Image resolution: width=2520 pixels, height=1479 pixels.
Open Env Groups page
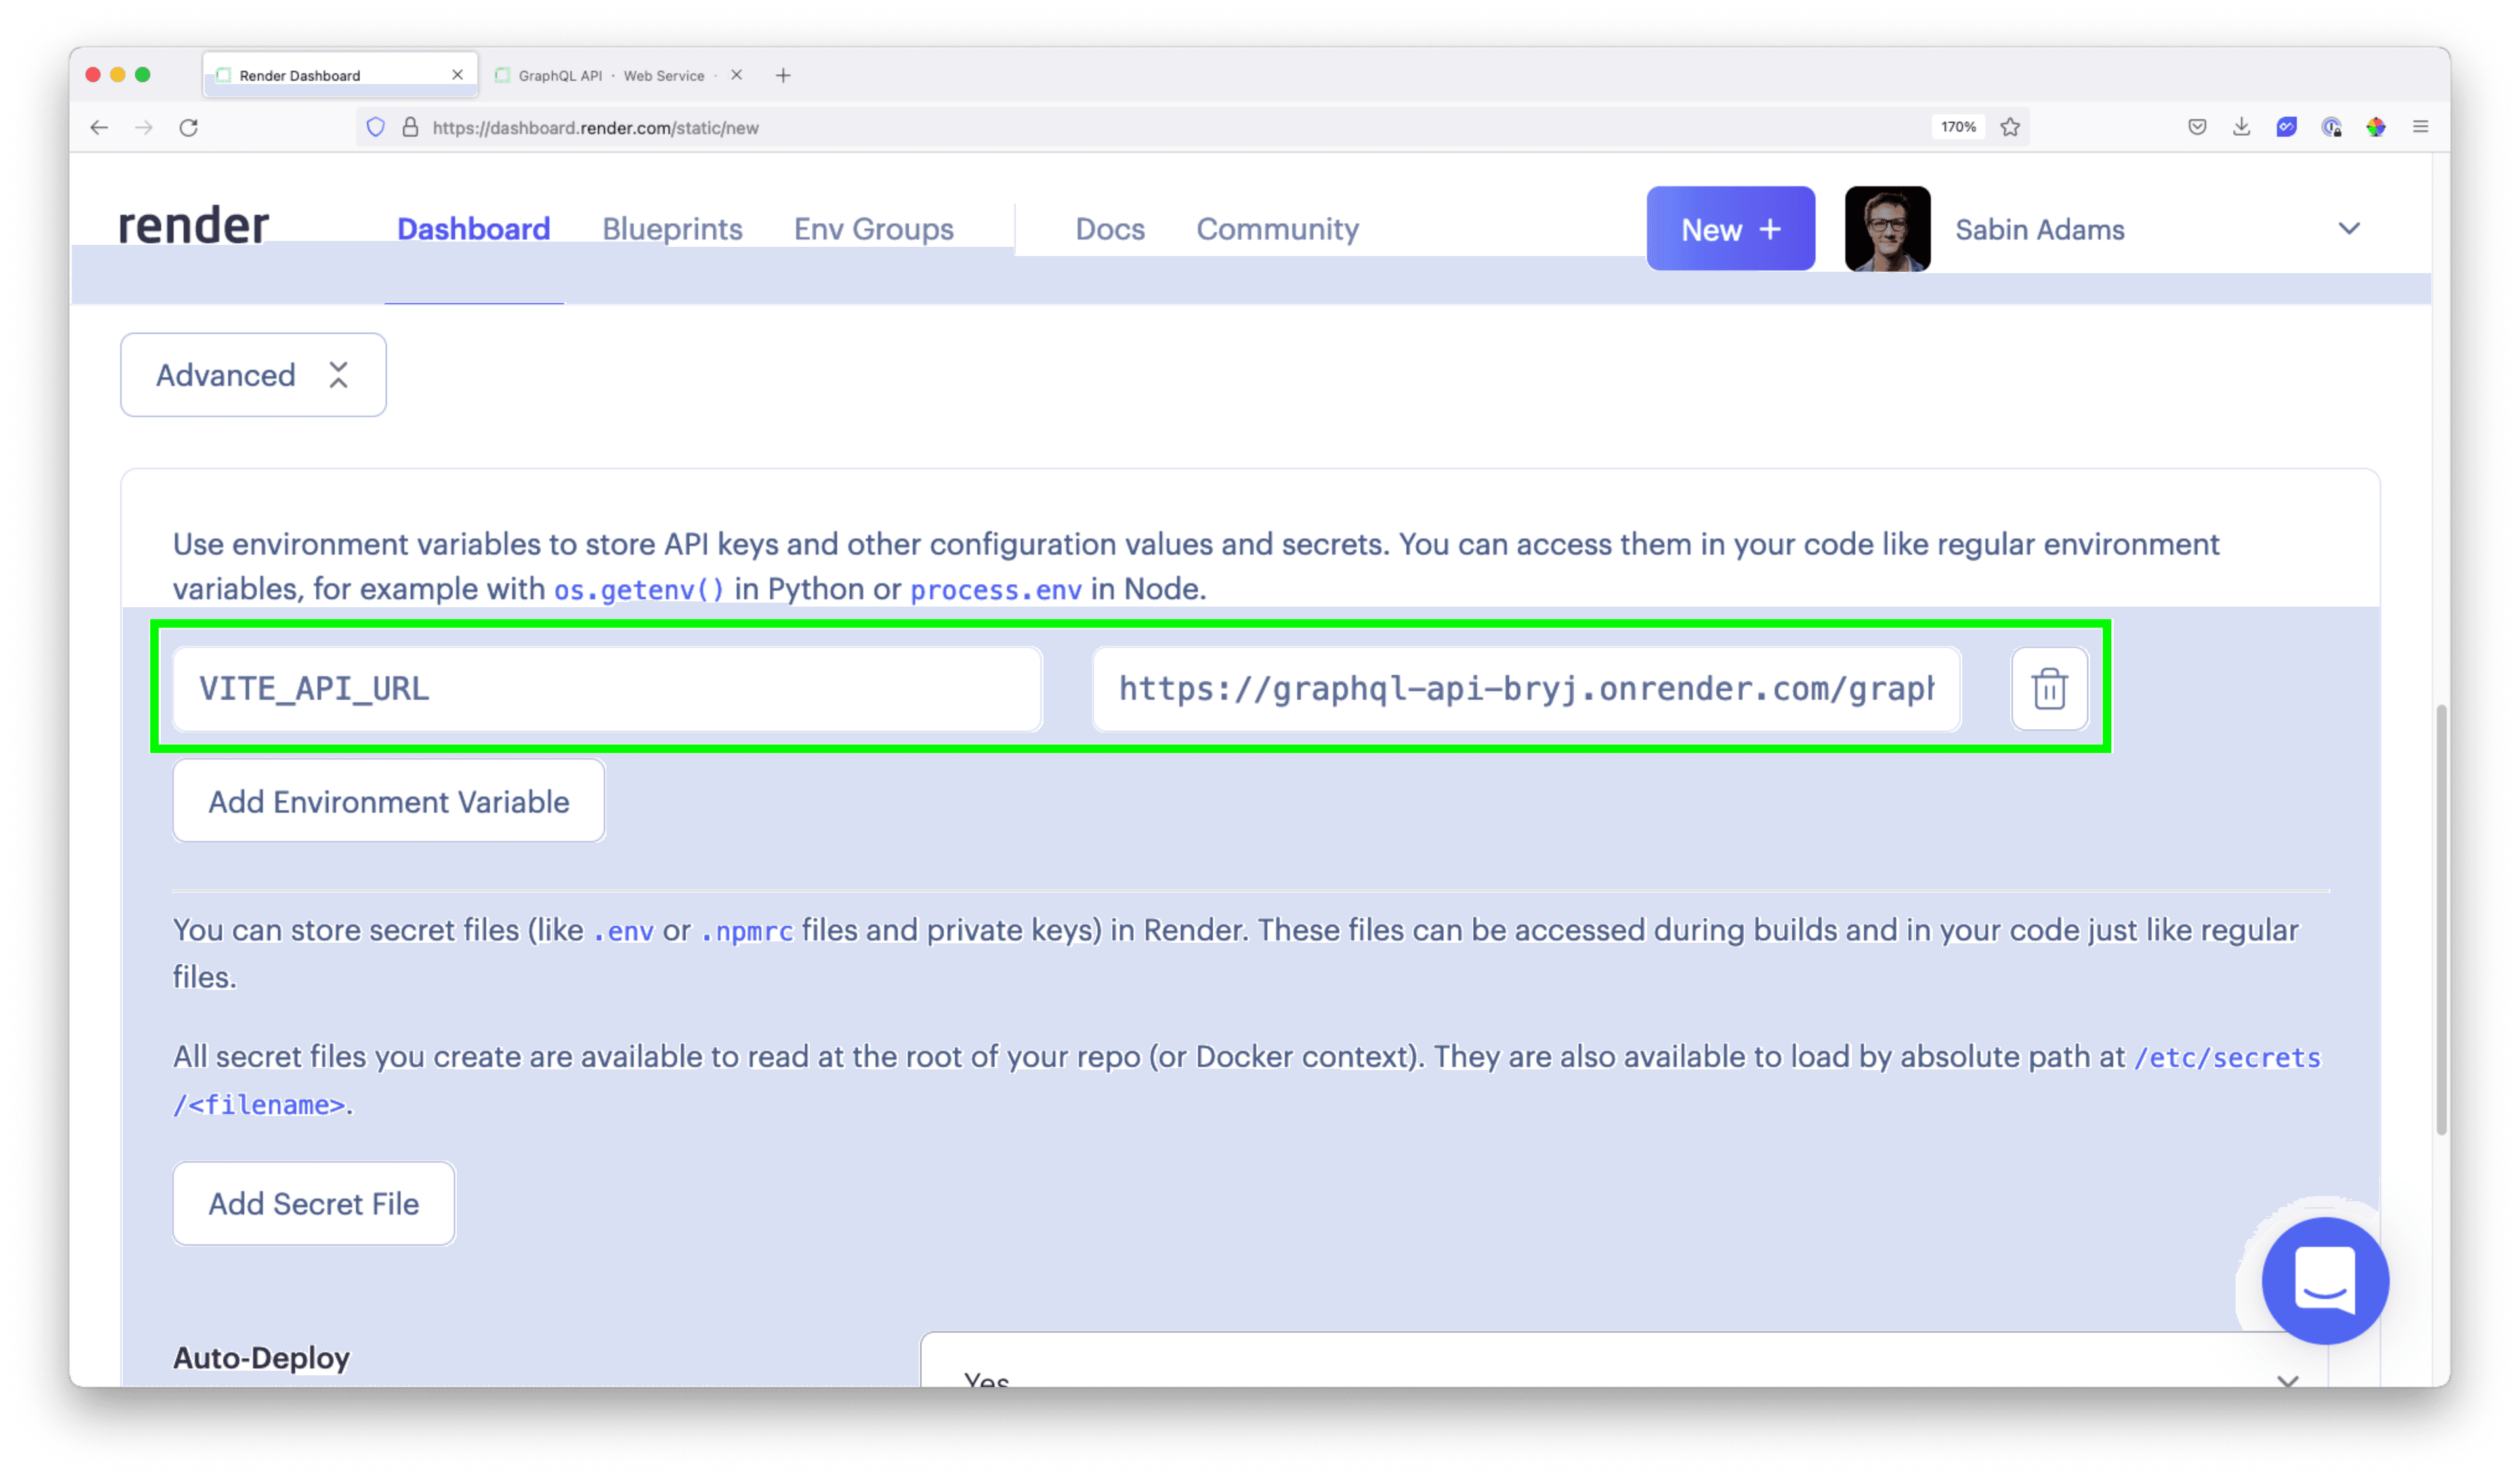(873, 229)
